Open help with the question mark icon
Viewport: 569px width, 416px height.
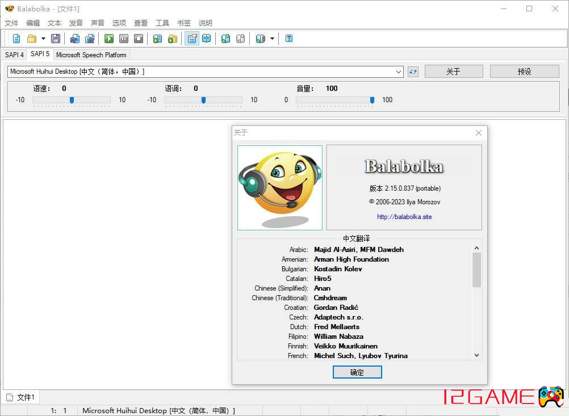[x=289, y=39]
